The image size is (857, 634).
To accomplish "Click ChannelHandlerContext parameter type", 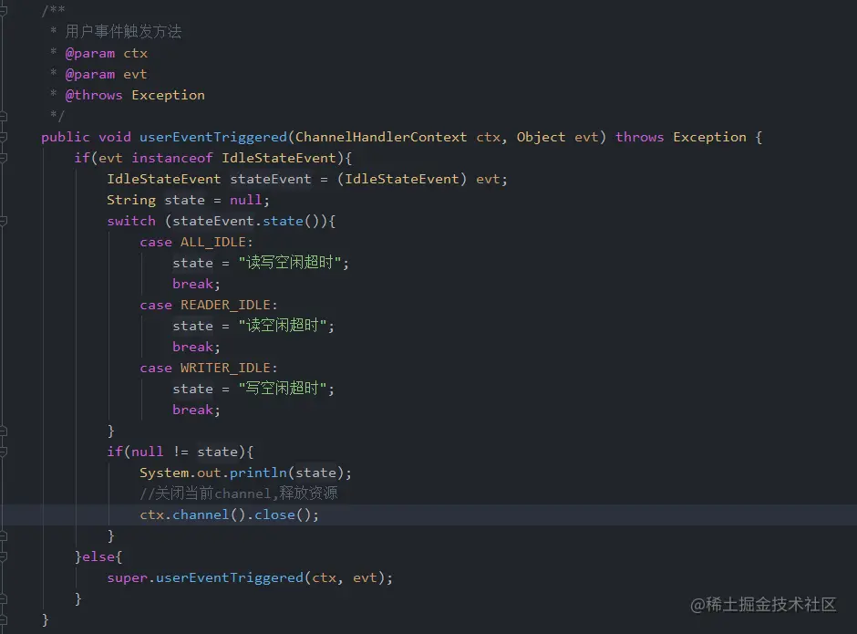I will (381, 138).
